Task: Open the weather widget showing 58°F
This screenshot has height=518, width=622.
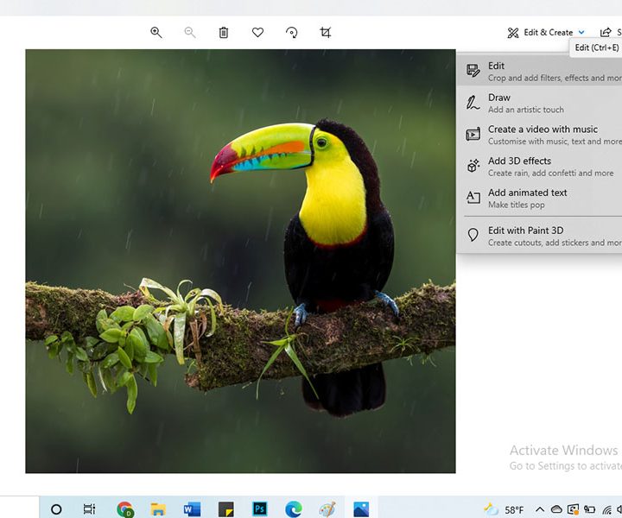Action: pyautogui.click(x=504, y=509)
